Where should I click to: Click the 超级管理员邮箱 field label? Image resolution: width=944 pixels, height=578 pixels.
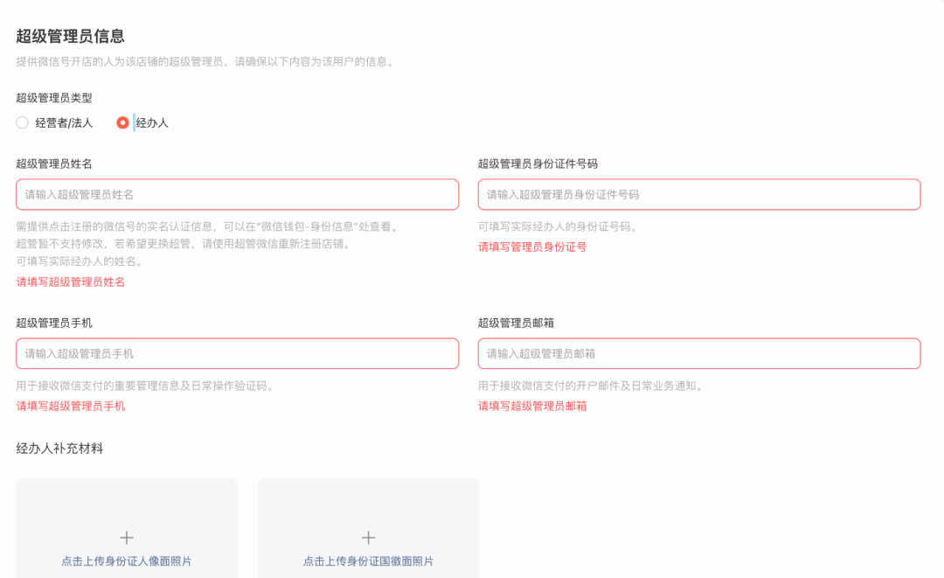point(519,322)
